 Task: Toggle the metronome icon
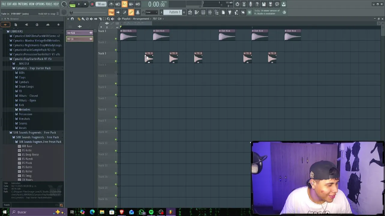[x=111, y=4]
